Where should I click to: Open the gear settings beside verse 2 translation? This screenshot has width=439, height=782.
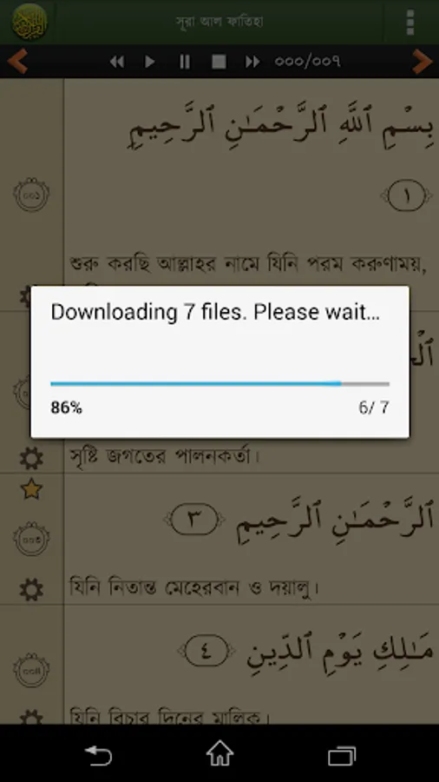[31, 458]
